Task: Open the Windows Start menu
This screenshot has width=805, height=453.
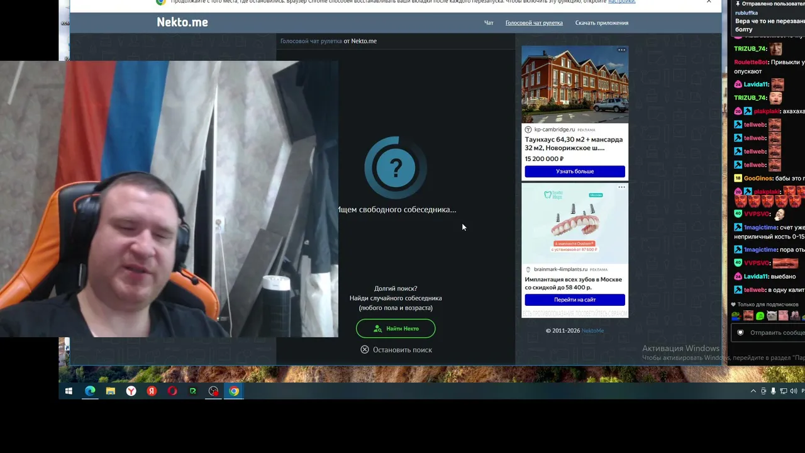Action: 69,391
